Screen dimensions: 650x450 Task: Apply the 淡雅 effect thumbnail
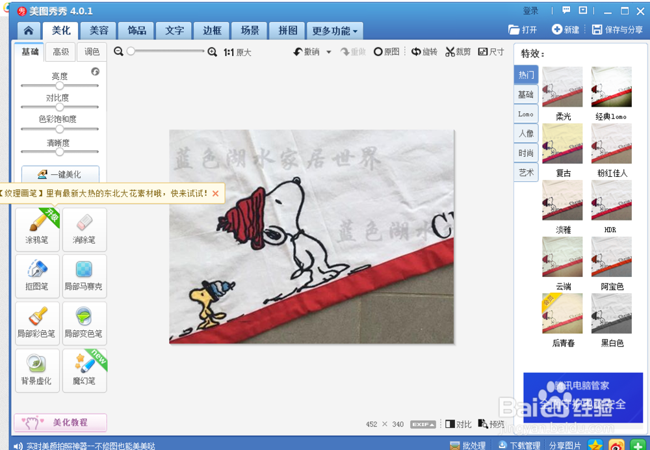pos(562,200)
